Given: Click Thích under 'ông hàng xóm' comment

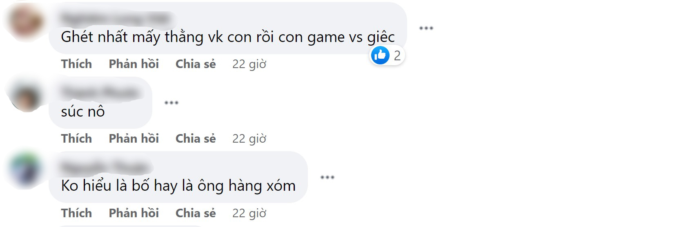Looking at the screenshot, I should 76,213.
